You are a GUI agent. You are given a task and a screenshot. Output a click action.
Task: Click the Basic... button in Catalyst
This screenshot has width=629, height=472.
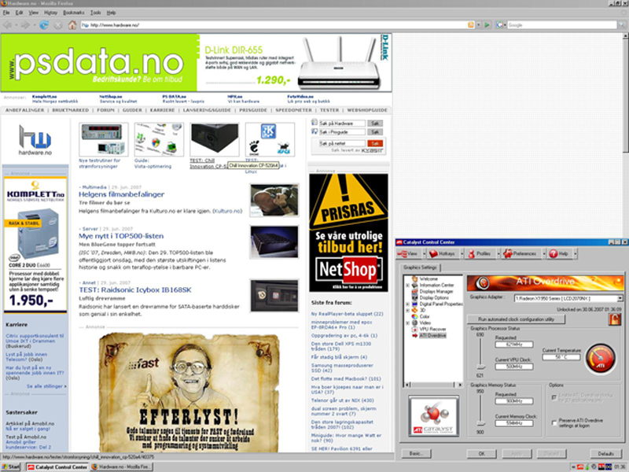(x=416, y=454)
